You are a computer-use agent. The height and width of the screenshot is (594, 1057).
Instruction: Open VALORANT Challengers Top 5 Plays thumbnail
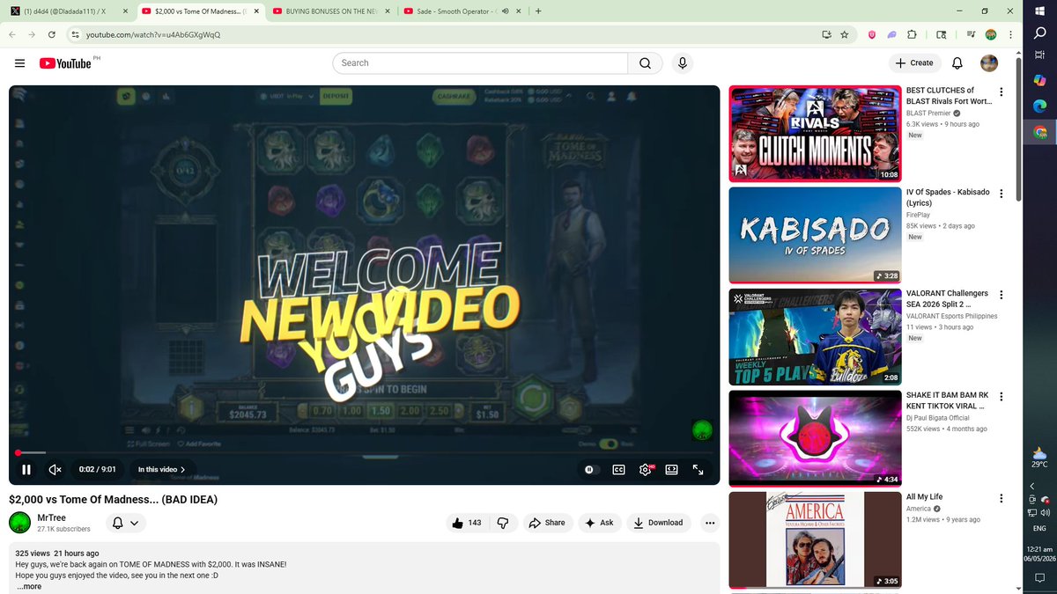coord(815,337)
